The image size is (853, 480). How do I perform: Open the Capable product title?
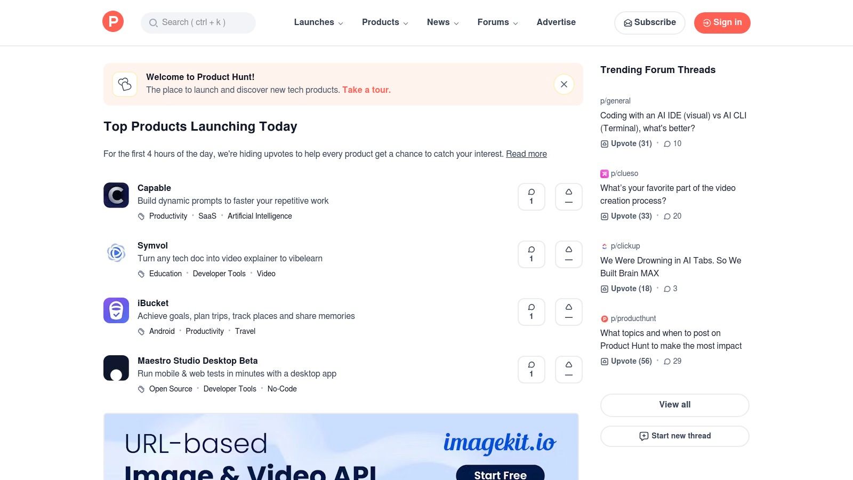(x=154, y=188)
